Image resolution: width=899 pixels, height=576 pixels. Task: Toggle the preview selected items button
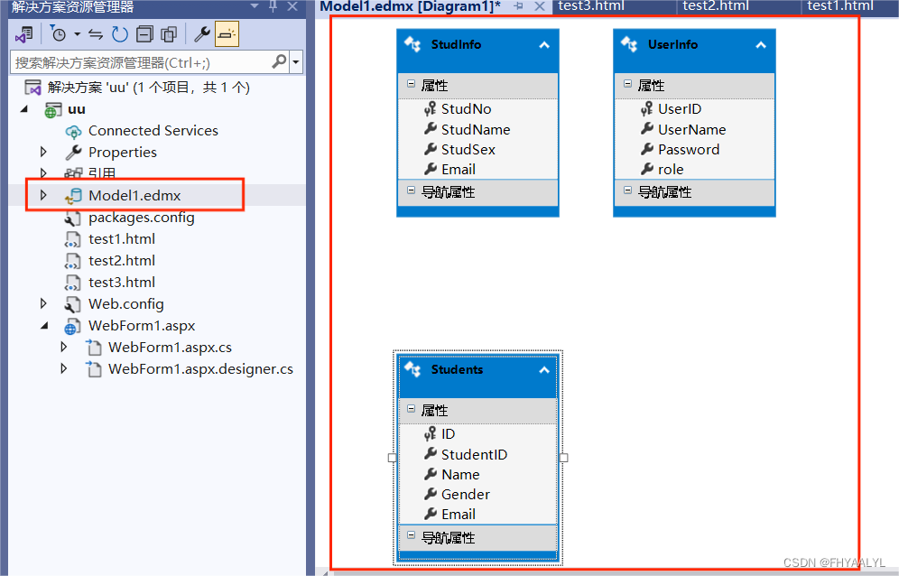[x=227, y=34]
